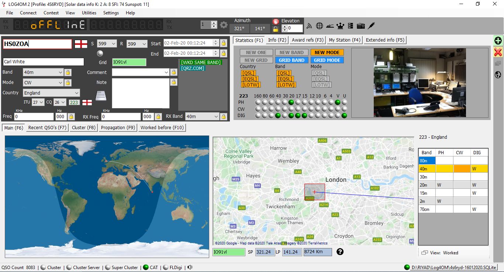Screen dimensions: 504x272
Task: Click the callsign input field HS0ZOA
Action: (x=37, y=44)
